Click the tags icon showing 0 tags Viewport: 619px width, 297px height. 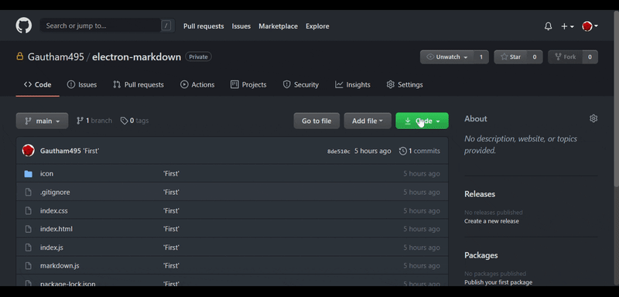click(x=124, y=121)
